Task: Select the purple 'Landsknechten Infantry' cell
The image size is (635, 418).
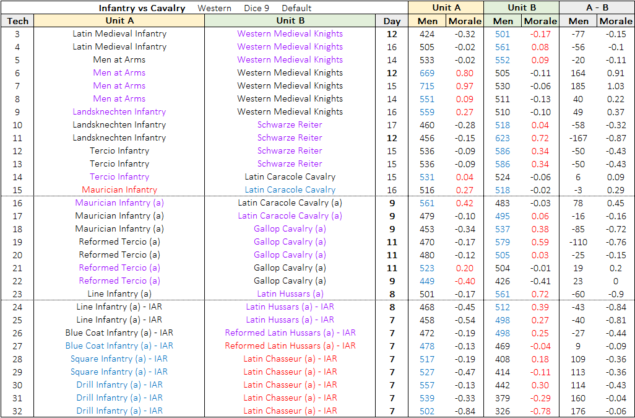Action: 119,112
